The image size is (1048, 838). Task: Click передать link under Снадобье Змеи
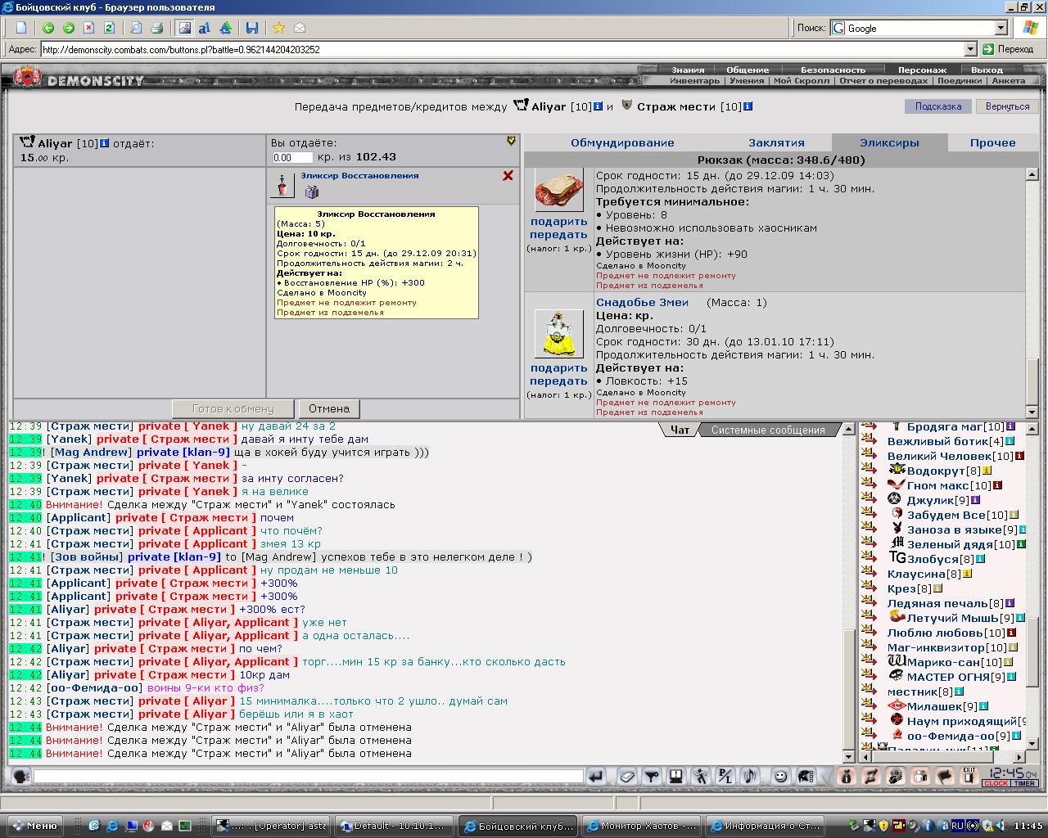pyautogui.click(x=558, y=381)
